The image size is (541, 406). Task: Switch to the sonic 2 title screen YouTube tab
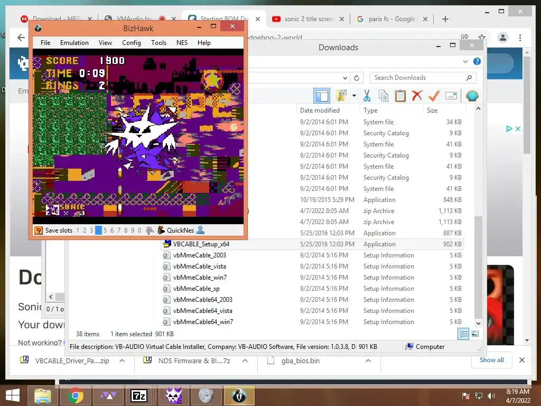click(308, 19)
